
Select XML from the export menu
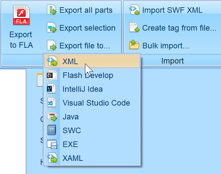pyautogui.click(x=70, y=61)
